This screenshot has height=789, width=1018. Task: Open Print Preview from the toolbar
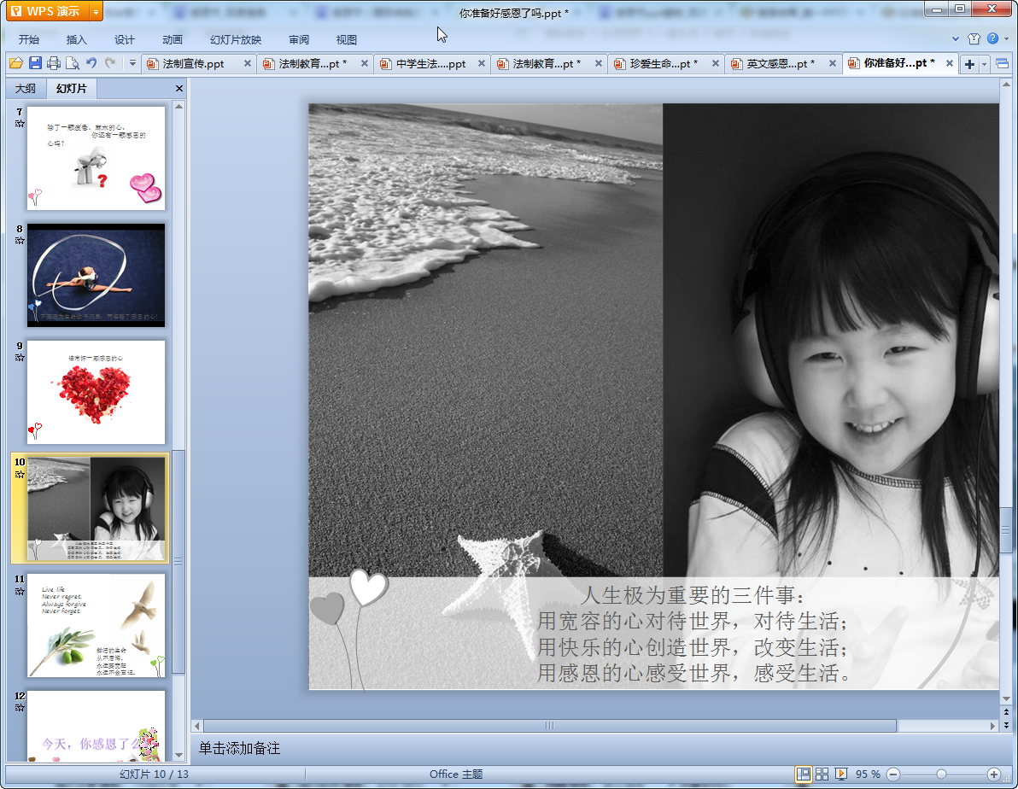(x=72, y=63)
